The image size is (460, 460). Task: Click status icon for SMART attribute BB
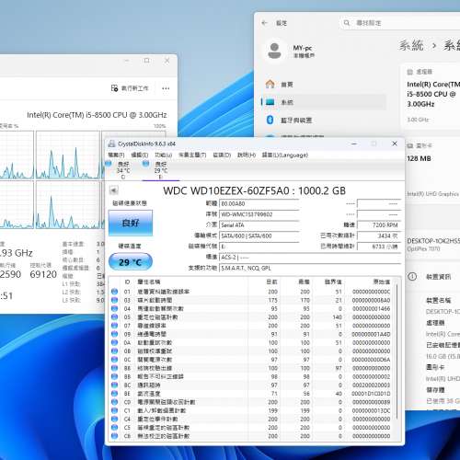(114, 376)
